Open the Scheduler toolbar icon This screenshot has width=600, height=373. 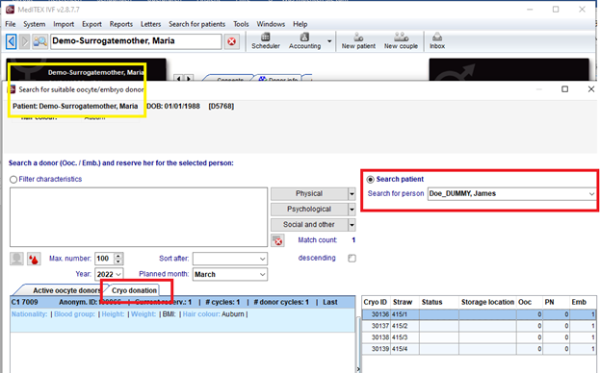[x=266, y=40]
